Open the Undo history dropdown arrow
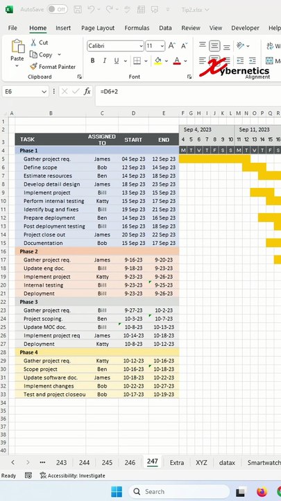Screen dimensions: 281x501 99,10
